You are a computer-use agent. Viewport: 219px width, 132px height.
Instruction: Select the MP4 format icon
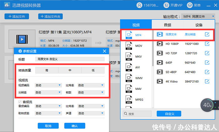[x=129, y=35]
